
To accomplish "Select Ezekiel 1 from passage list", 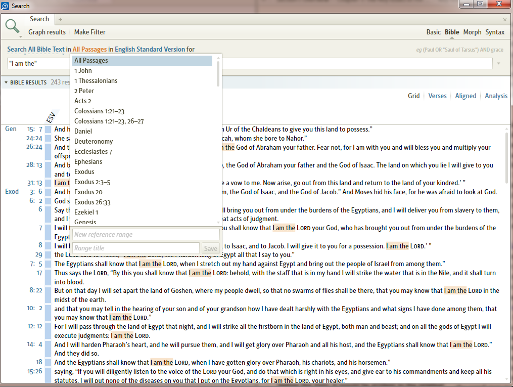I will 143,212.
